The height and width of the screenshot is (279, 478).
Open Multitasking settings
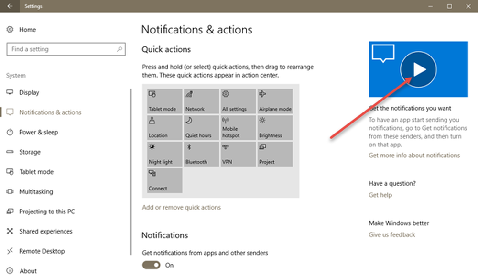tap(30, 192)
